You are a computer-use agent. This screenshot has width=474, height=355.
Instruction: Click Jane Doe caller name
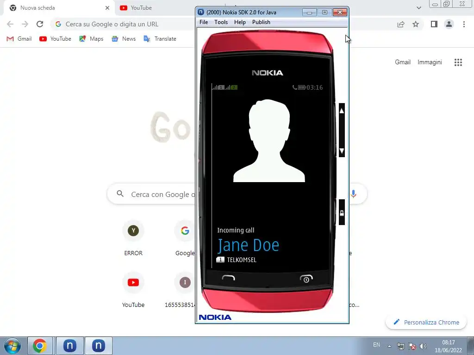pyautogui.click(x=248, y=245)
